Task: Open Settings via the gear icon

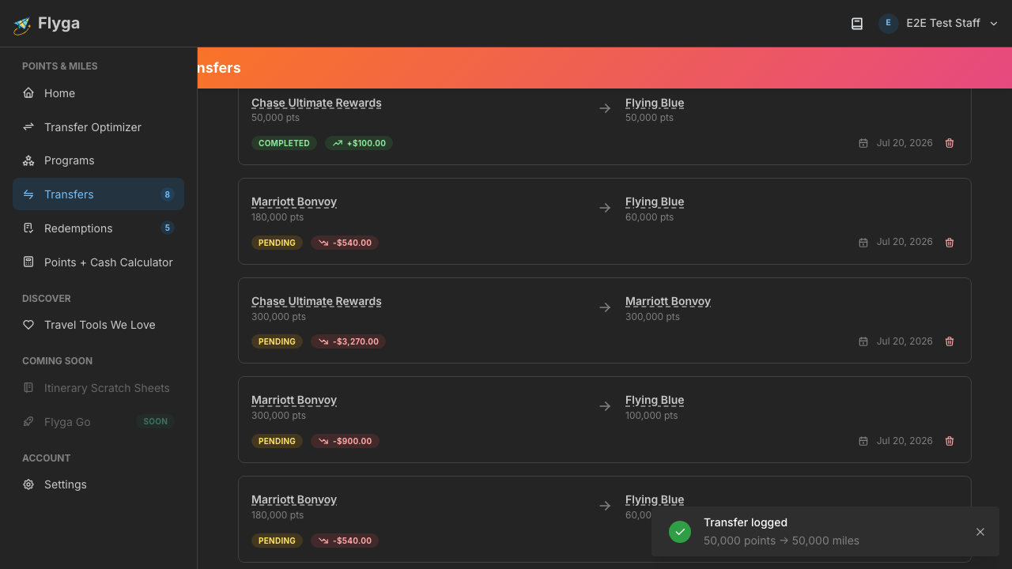Action: point(28,484)
